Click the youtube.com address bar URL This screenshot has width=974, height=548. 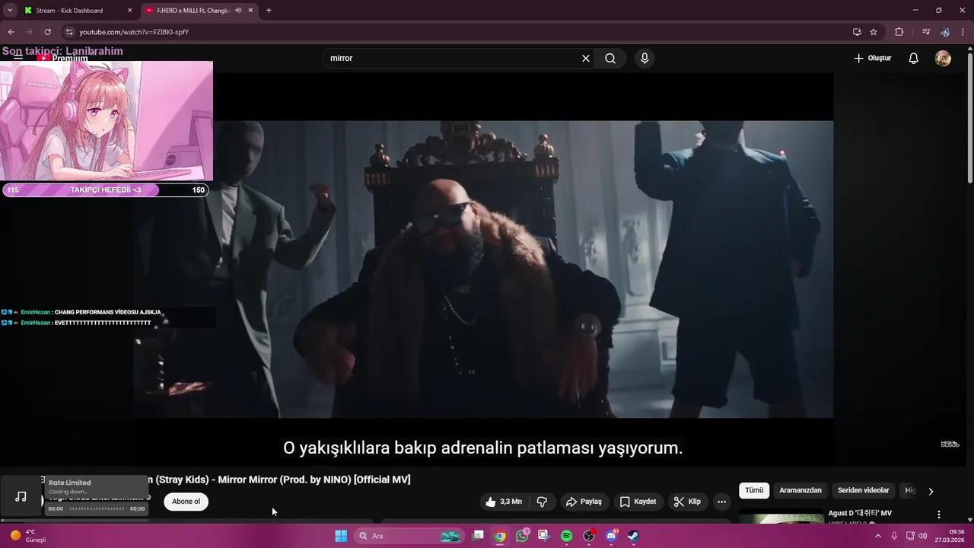pos(134,32)
